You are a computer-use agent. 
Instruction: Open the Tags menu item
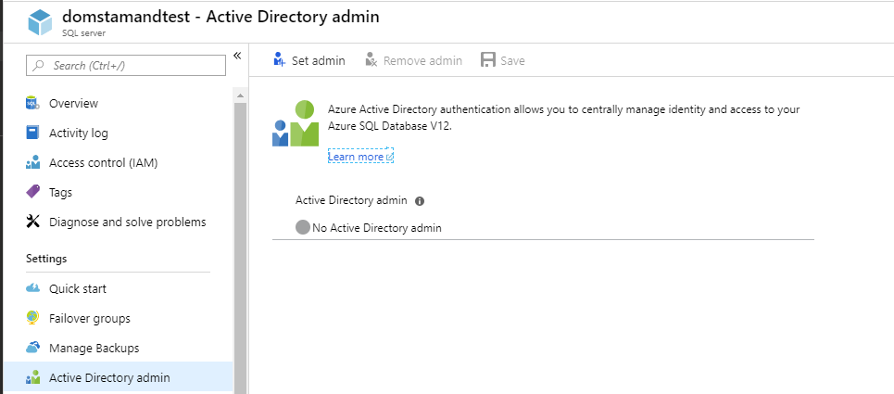point(118,192)
